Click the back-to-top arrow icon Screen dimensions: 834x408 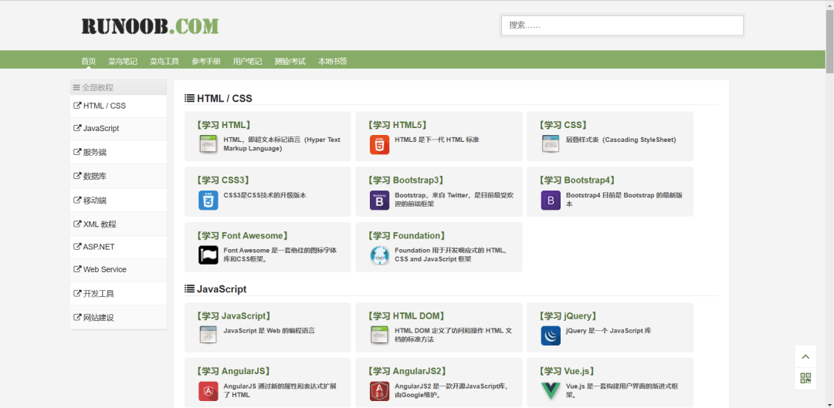tap(805, 356)
